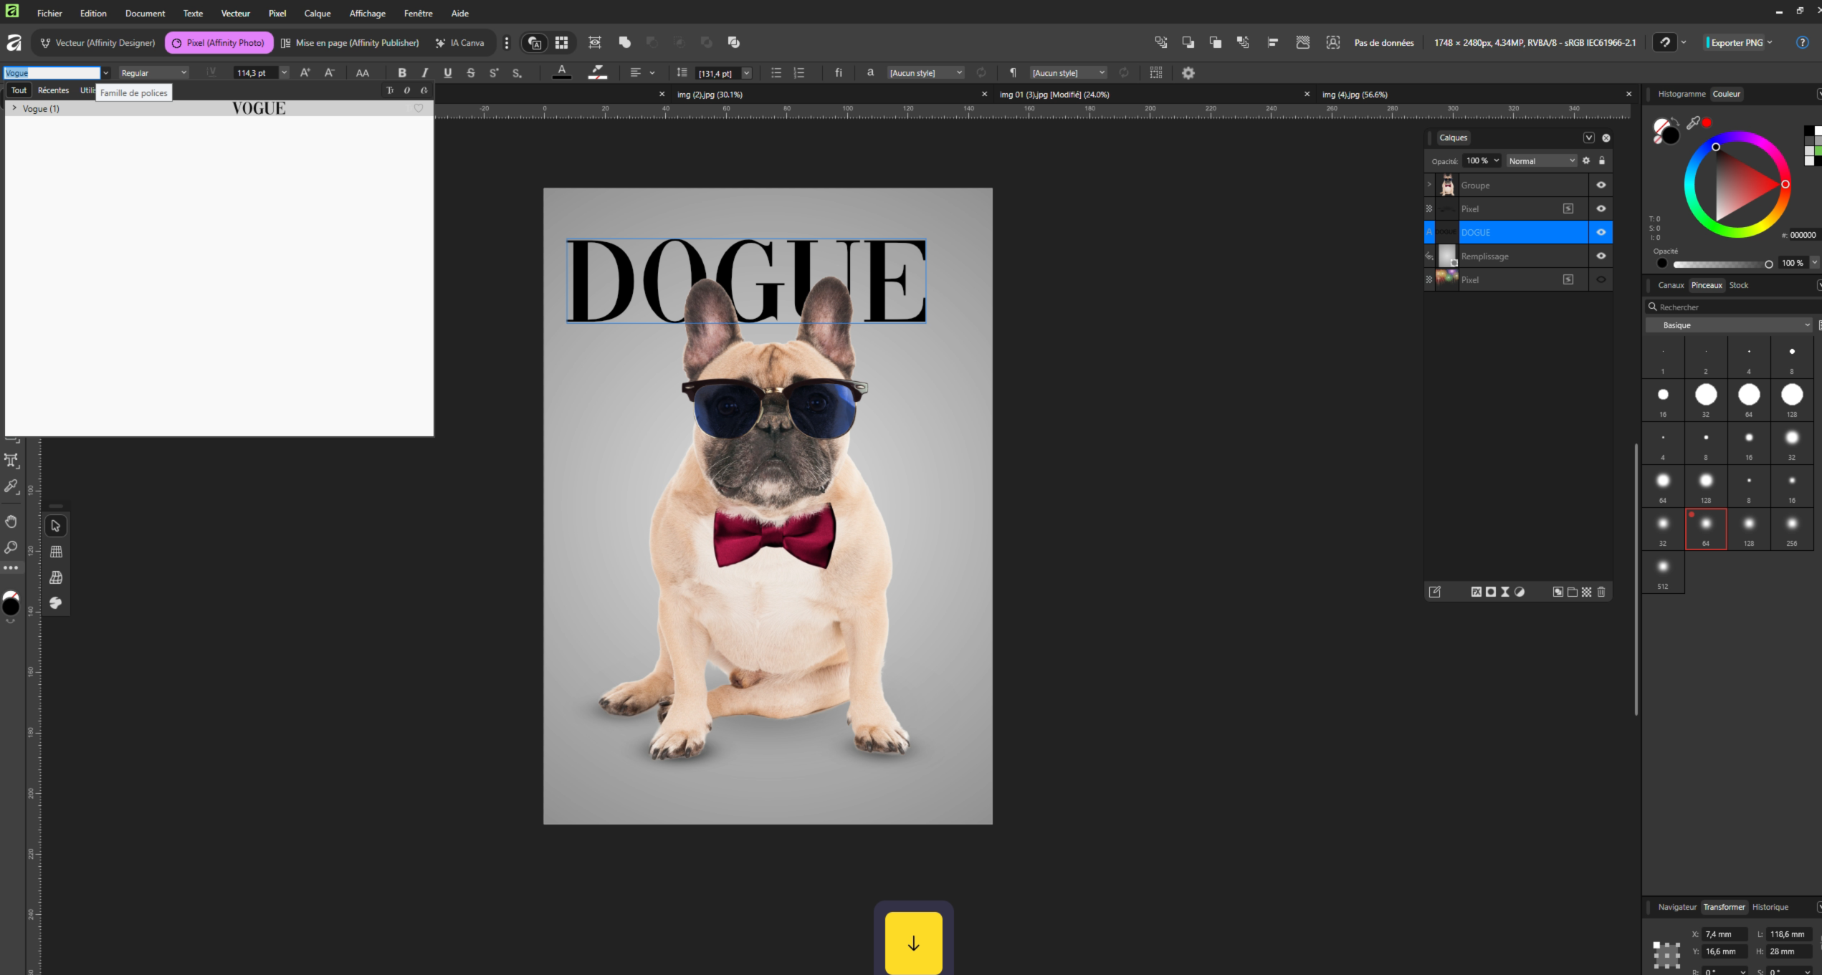
Task: Switch to Vecteur (Affinity Designer) persona
Action: (97, 42)
